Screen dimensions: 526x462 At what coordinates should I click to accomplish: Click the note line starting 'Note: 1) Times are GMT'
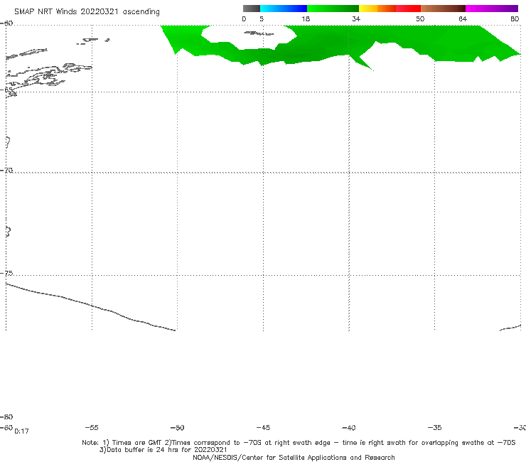(299, 443)
